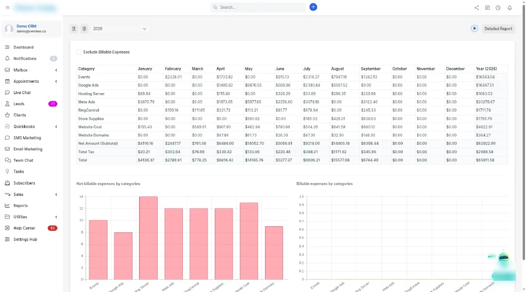Expand the Utilities submenu chevron

point(56,217)
